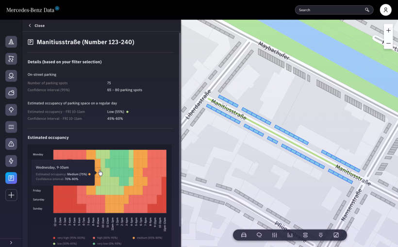Screen dimensions: 398x247
Task: Click the 'high' salmon legend swatch
Action: coord(94,238)
